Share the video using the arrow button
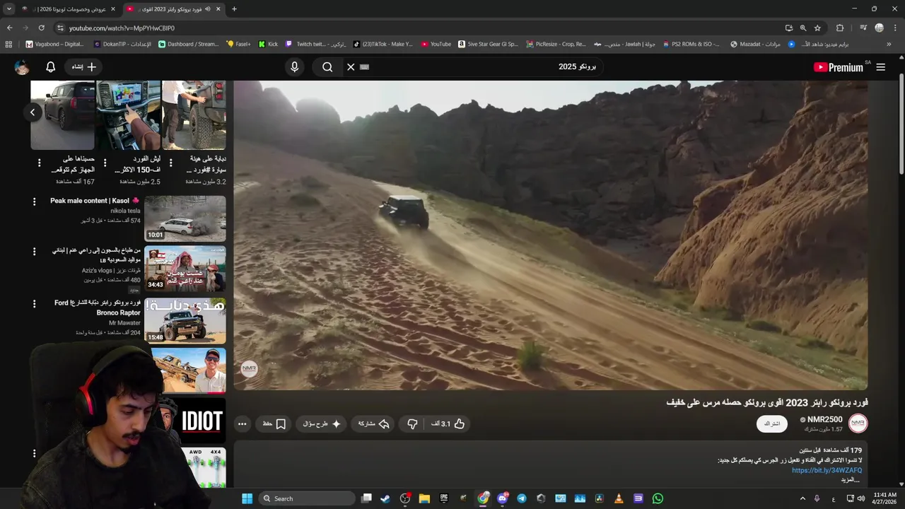905x509 pixels. 374,424
